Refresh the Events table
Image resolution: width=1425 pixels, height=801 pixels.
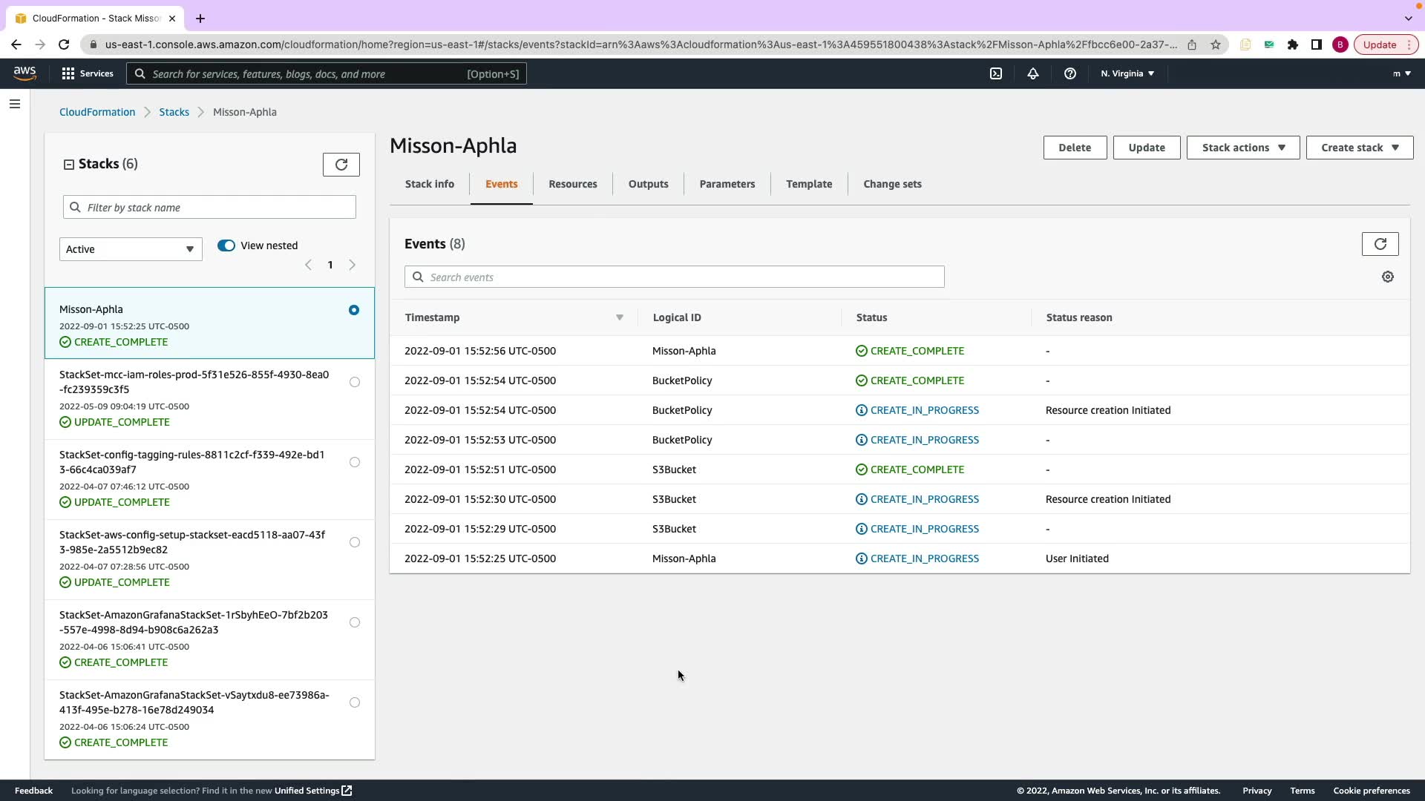[1380, 244]
